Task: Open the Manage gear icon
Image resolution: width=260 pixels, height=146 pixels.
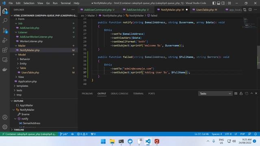Action: tap(5, 127)
